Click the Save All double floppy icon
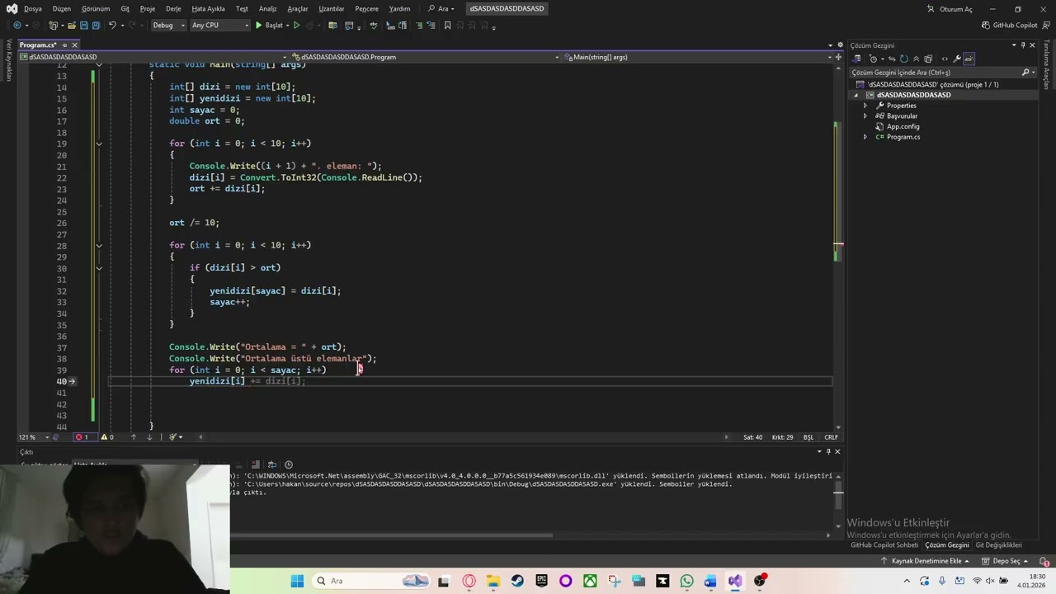The width and height of the screenshot is (1056, 594). tap(96, 26)
